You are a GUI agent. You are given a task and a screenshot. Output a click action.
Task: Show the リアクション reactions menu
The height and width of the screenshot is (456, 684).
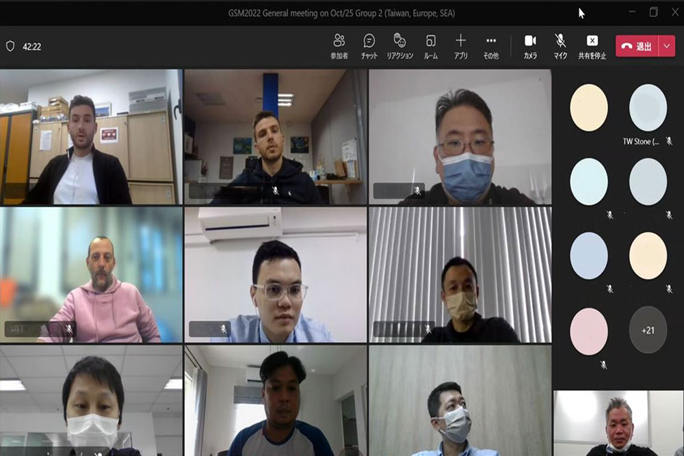[x=400, y=46]
